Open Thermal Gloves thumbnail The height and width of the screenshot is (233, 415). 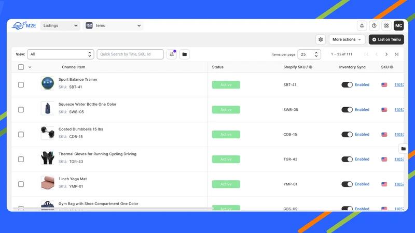48,158
